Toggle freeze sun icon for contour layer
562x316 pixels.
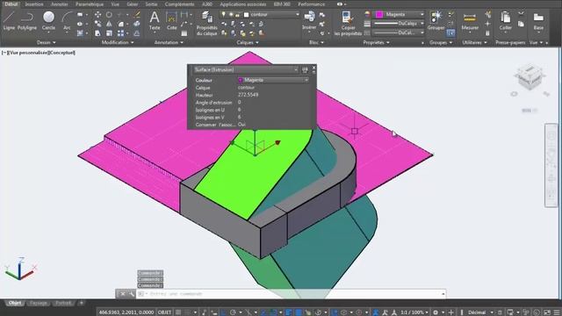pyautogui.click(x=231, y=14)
